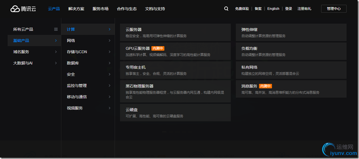359x159 pixels.
Task: Select the 数据库 category label
Action: click(73, 63)
